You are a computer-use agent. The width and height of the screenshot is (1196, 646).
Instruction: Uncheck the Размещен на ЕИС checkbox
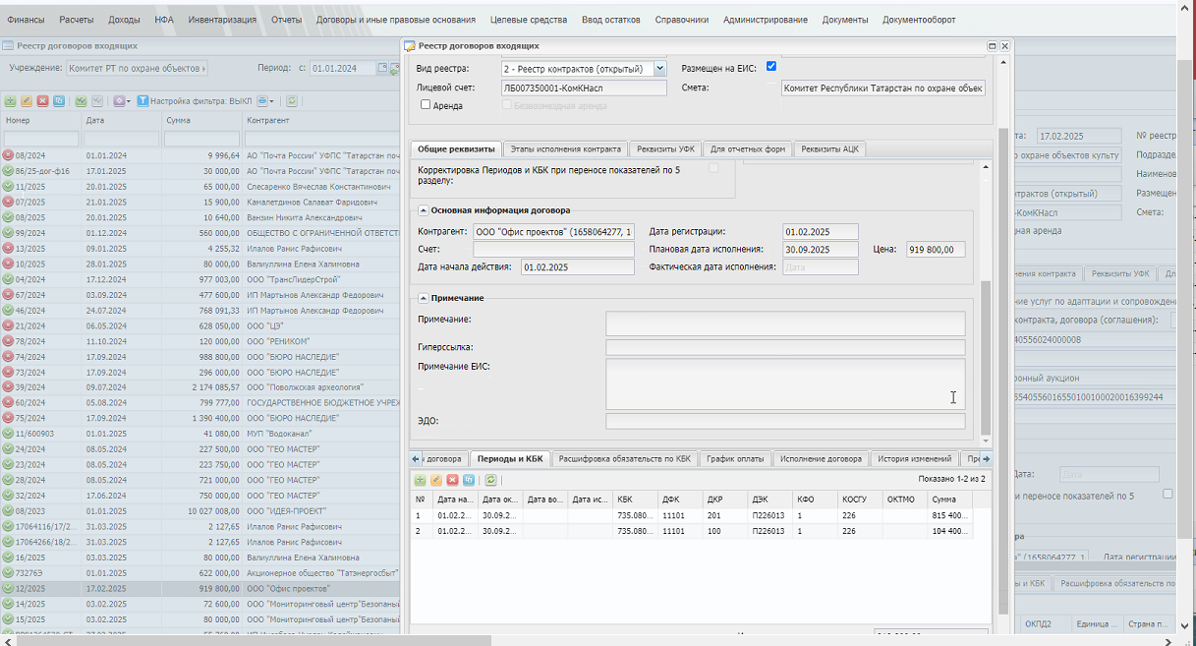[771, 67]
